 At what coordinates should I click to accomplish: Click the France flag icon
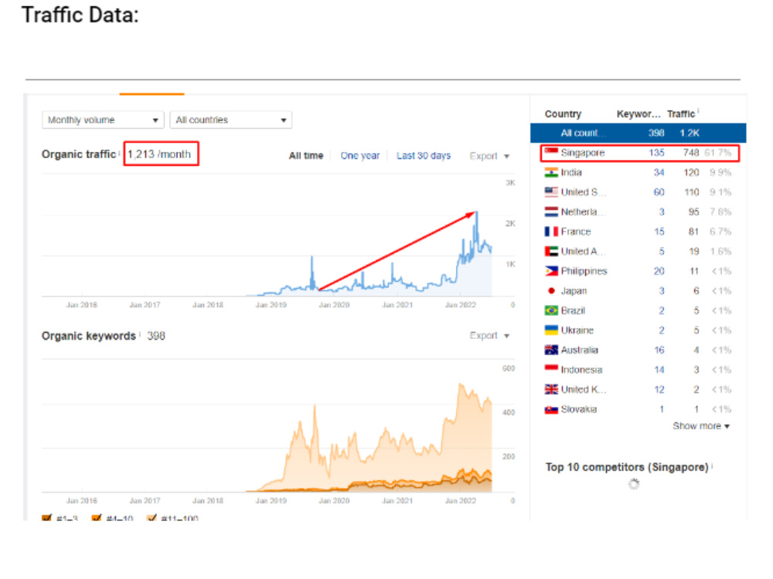pos(551,232)
